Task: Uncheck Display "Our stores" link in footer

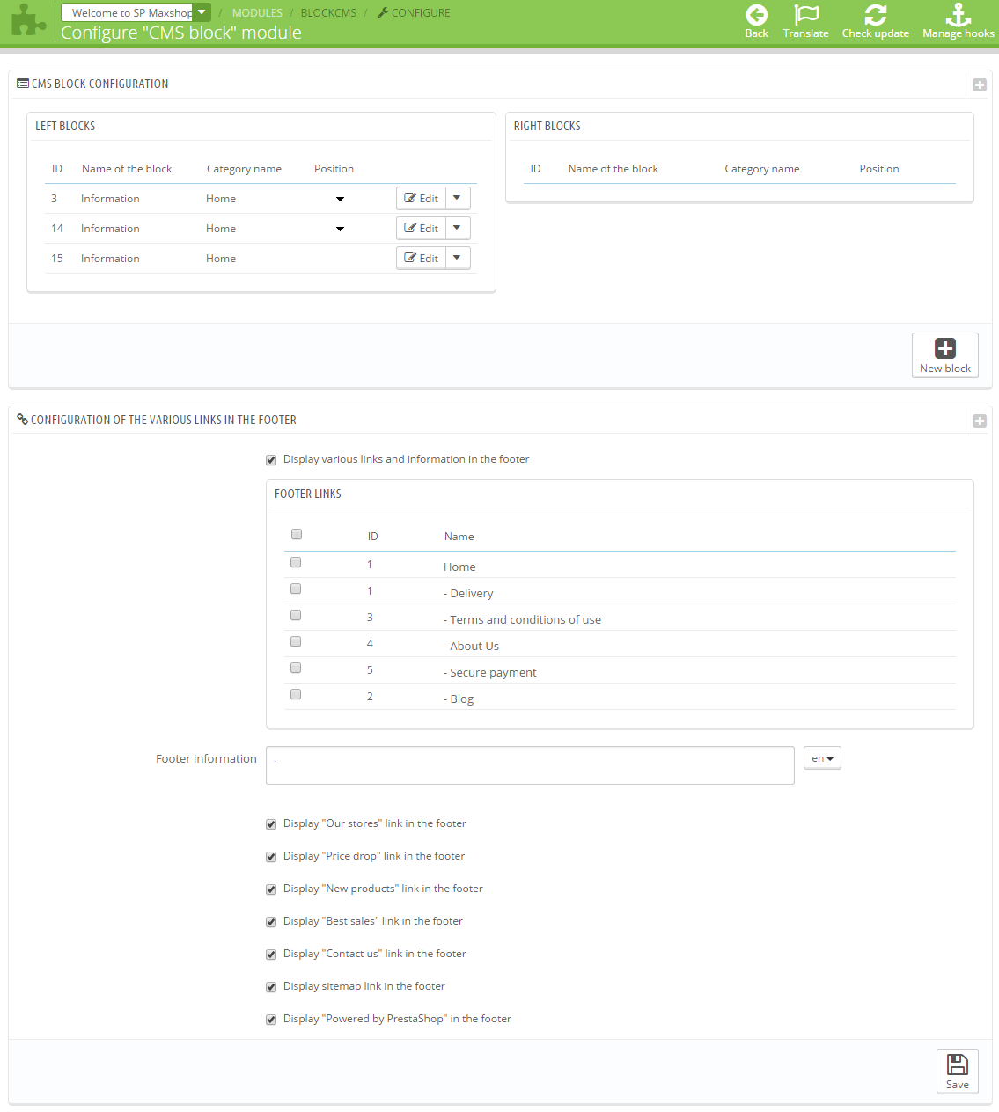Action: click(271, 824)
